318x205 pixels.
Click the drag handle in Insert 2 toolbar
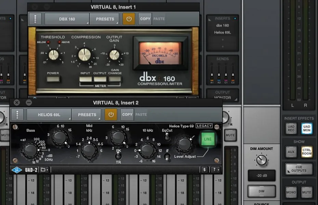point(17,115)
